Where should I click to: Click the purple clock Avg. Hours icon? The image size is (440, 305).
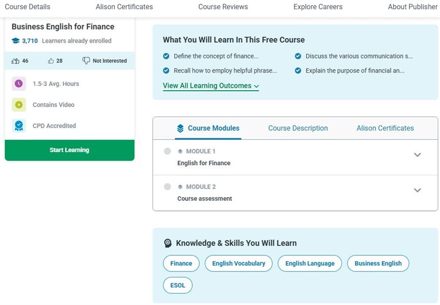(19, 84)
